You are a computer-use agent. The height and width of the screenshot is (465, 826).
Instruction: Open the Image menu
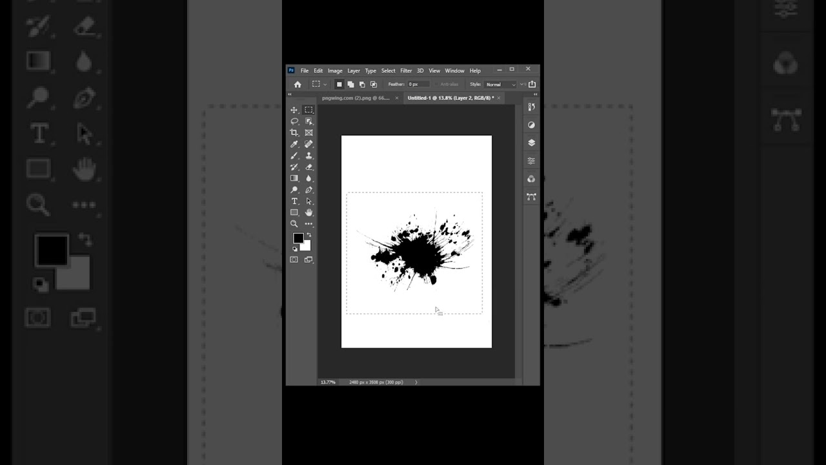(335, 70)
